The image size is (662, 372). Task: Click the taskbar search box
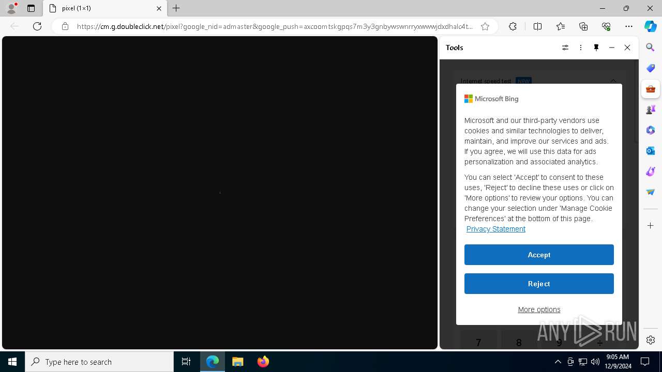click(x=99, y=362)
